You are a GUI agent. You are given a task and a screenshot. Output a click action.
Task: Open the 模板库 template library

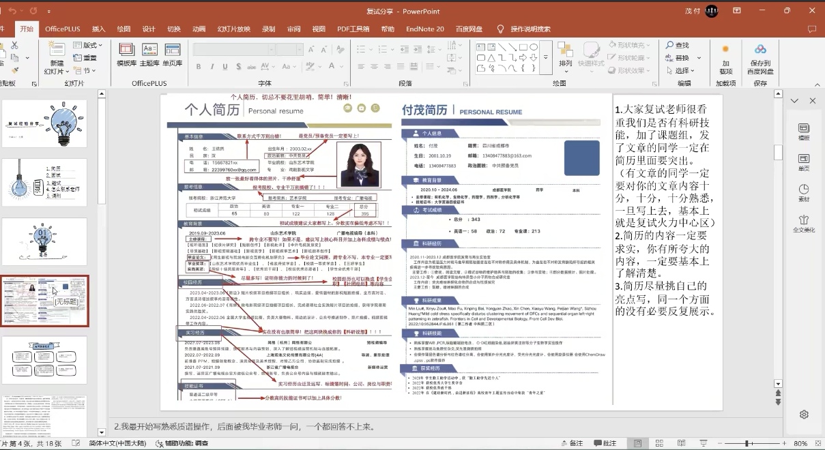(x=126, y=55)
